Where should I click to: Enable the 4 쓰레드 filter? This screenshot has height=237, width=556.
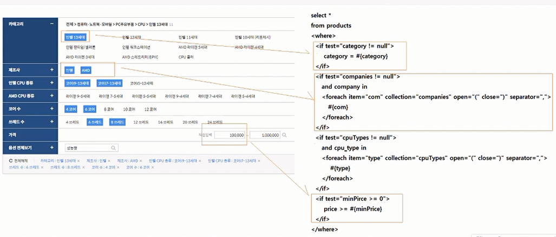point(73,122)
